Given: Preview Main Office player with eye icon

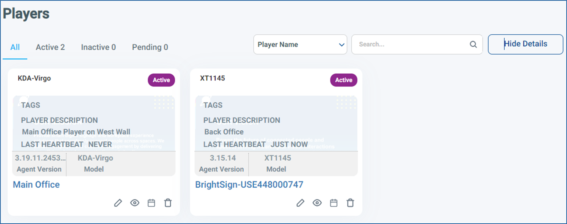Looking at the screenshot, I should [135, 203].
